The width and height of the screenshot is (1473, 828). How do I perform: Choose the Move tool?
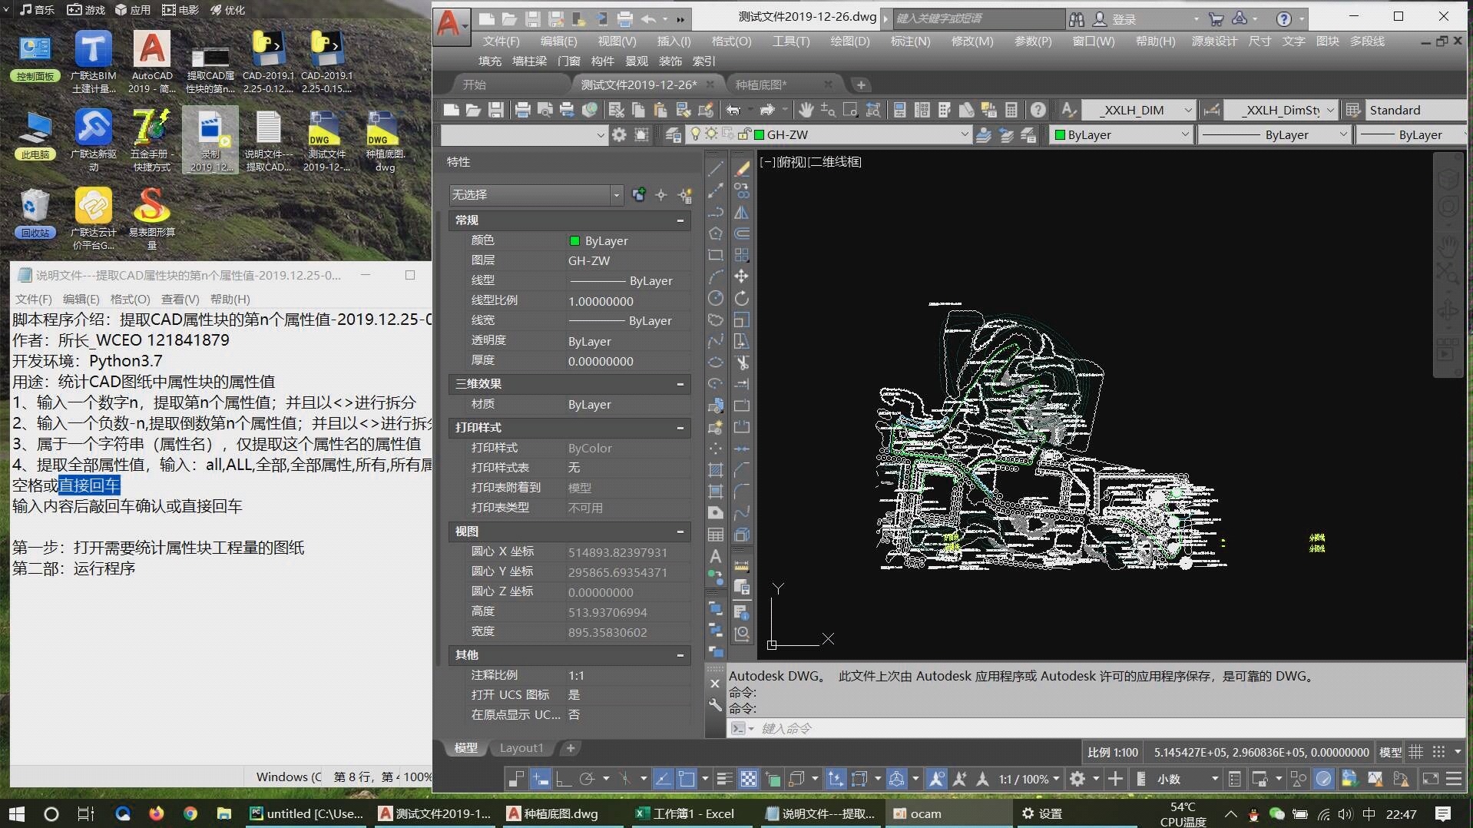742,277
